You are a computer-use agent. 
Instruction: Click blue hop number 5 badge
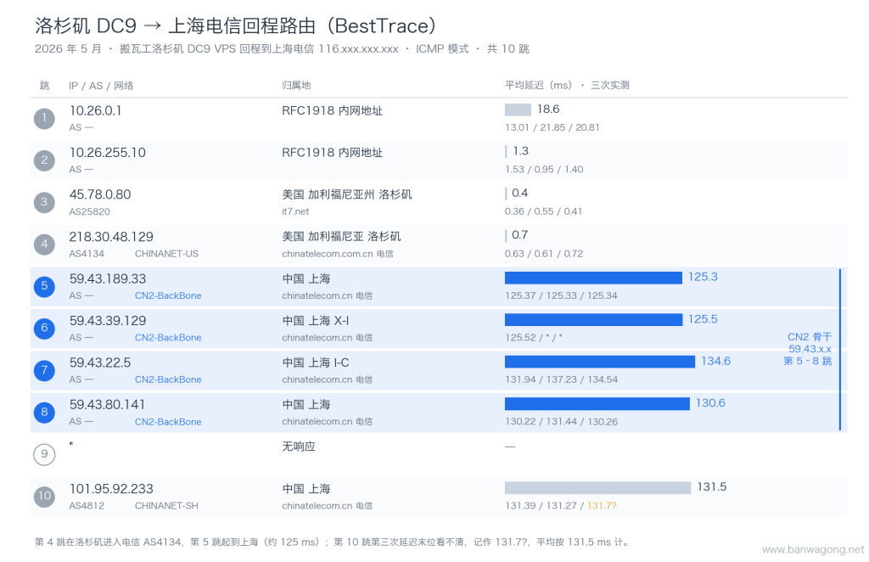pos(44,286)
